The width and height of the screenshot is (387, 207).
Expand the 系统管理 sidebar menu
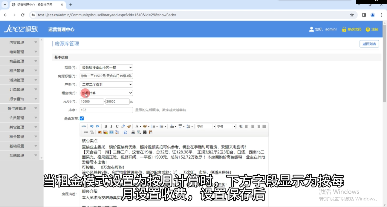20,155
